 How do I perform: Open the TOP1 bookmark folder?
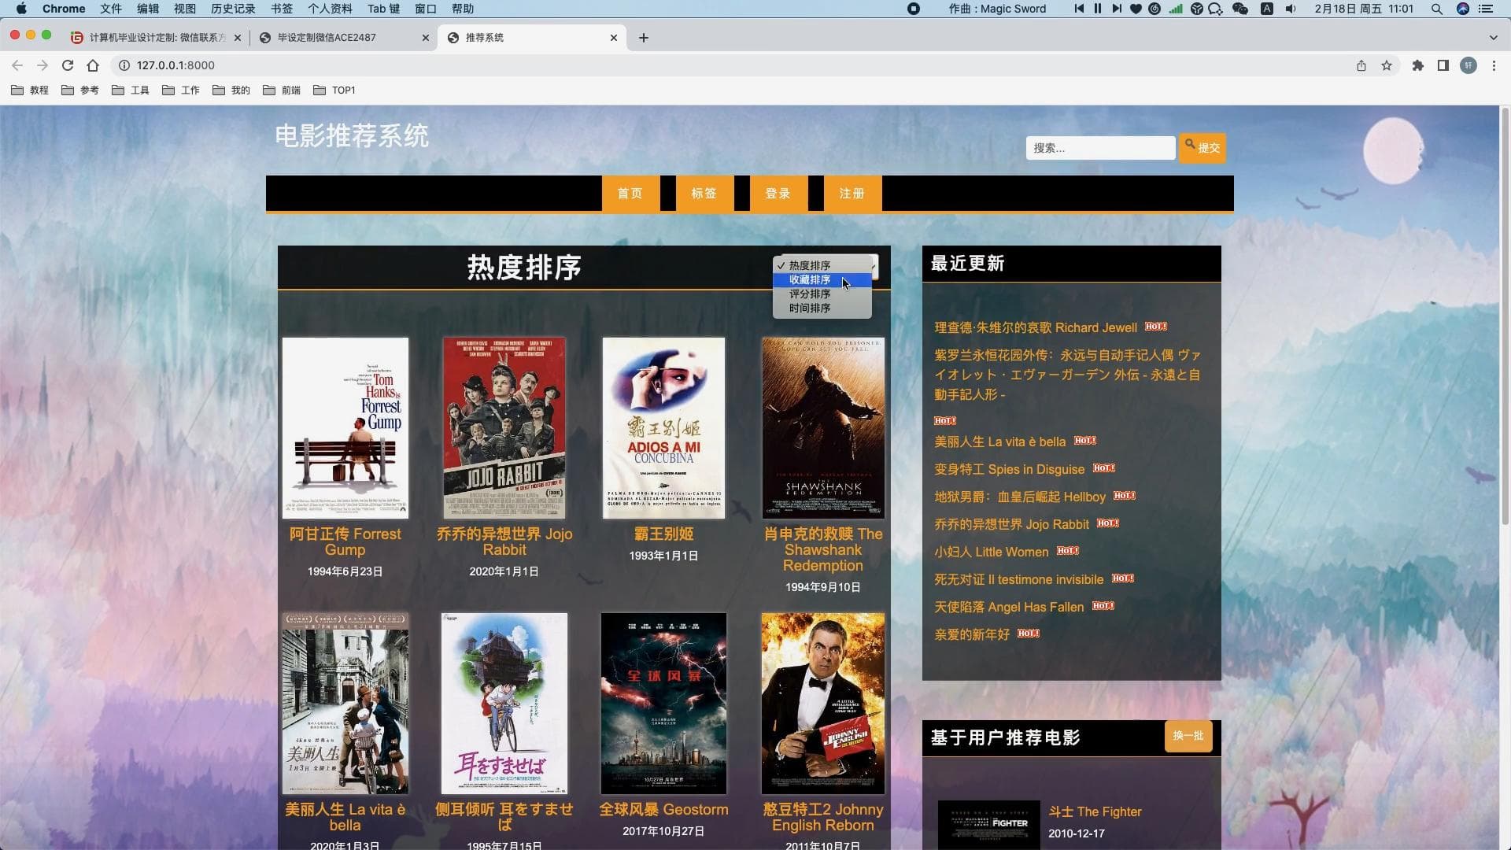pos(334,91)
